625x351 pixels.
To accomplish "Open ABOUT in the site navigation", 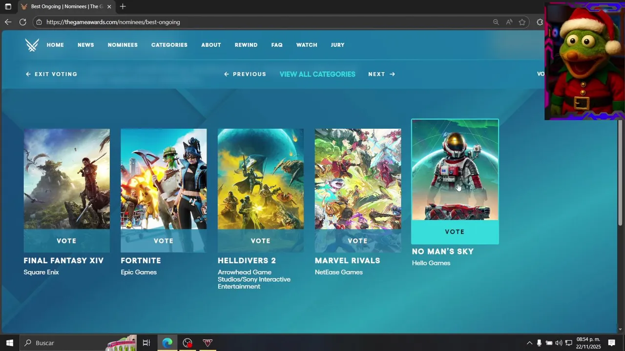I will (211, 45).
